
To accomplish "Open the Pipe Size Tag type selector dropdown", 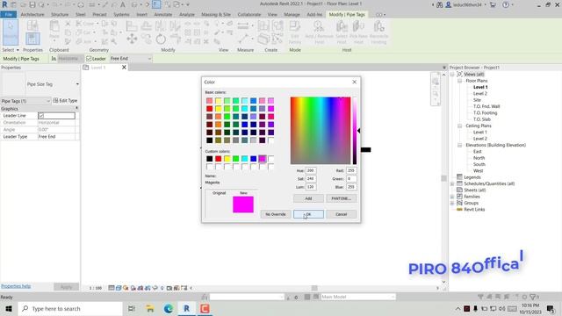I will (x=77, y=84).
